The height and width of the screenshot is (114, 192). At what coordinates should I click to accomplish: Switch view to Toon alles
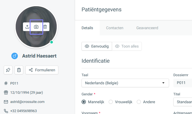point(127,46)
